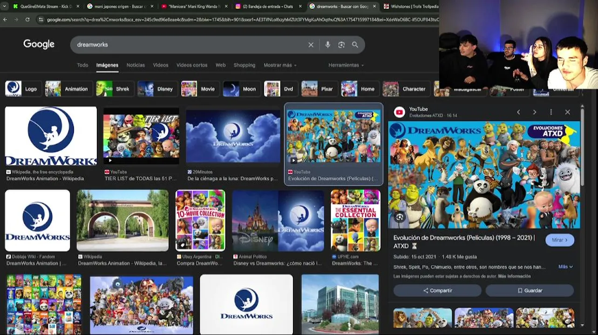The width and height of the screenshot is (598, 335).
Task: Open the 'Más información' copyright link
Action: point(514,276)
